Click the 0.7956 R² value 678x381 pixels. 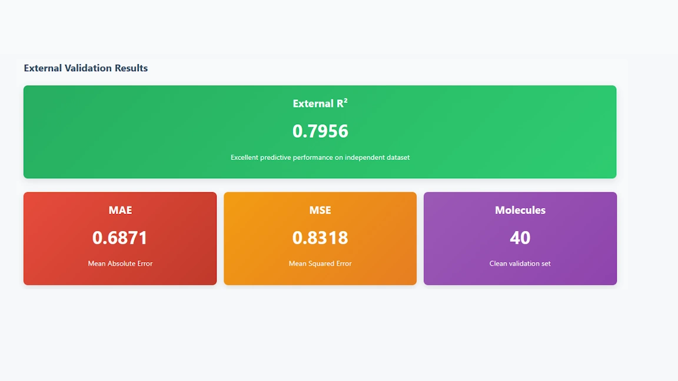coord(320,131)
